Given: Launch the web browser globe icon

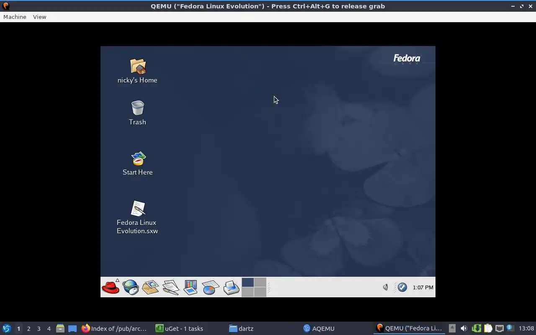Looking at the screenshot, I should [x=131, y=287].
